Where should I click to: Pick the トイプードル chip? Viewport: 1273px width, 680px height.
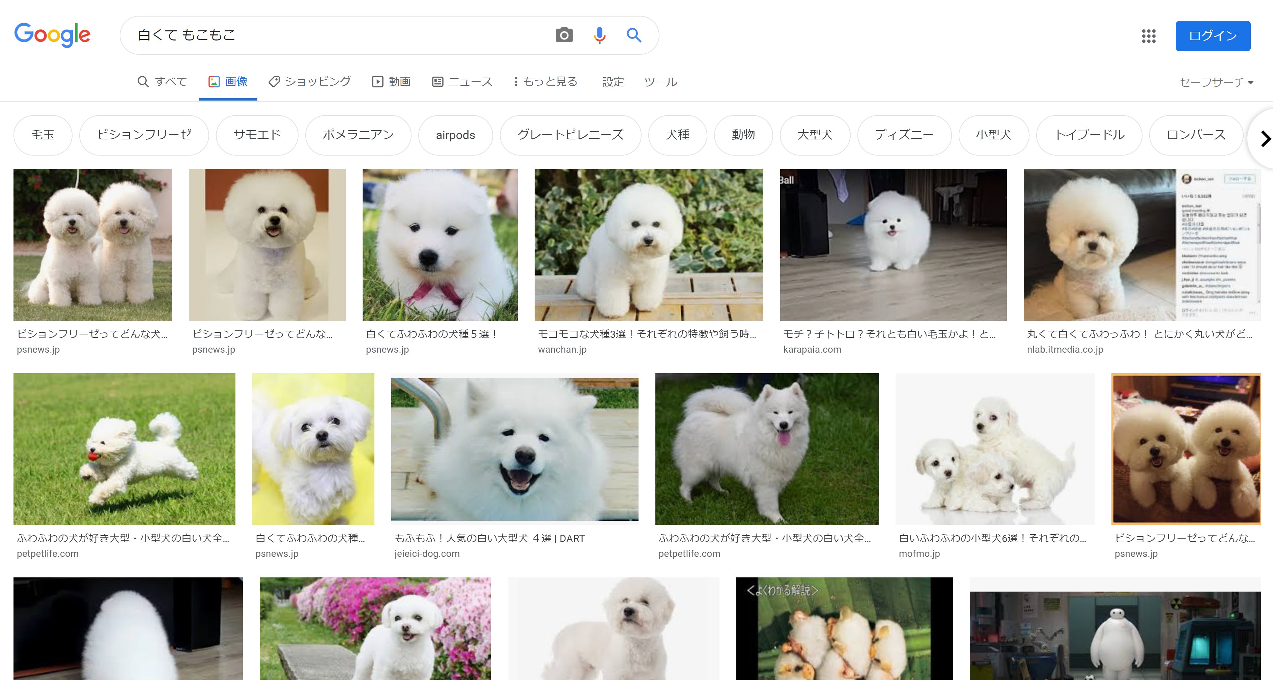click(x=1089, y=135)
